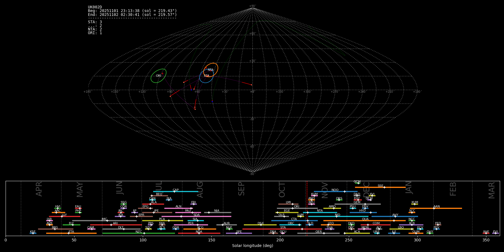This screenshot has width=504, height=252.
Task: Click the GEM shower label in timeline
Action: 357,202
